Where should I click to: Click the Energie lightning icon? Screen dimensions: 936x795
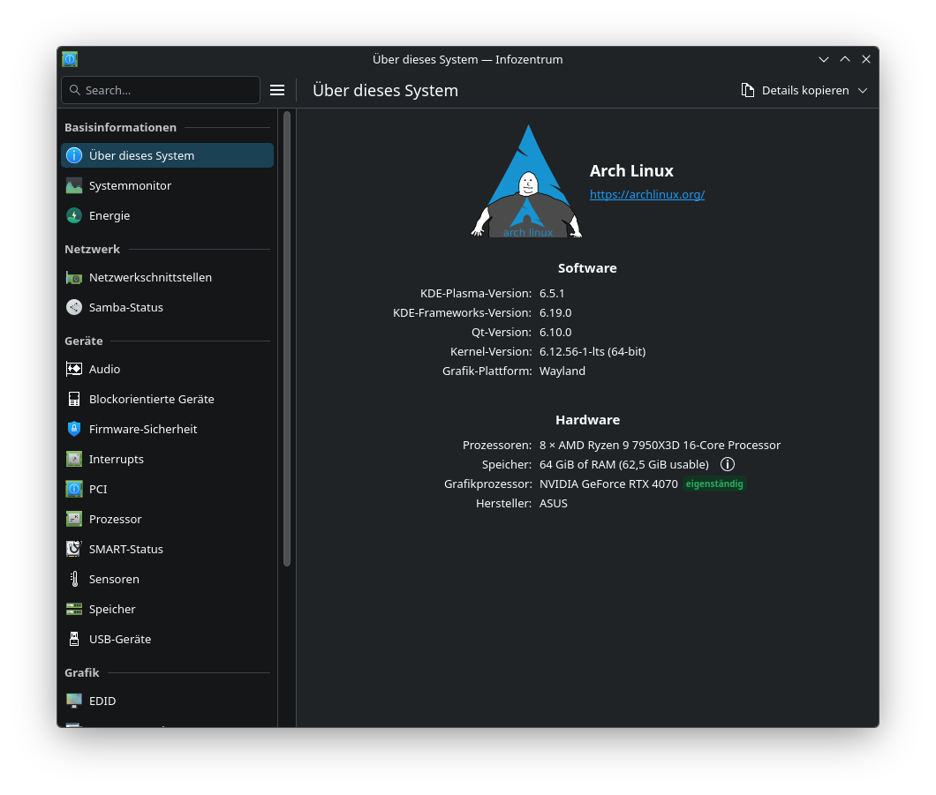74,216
